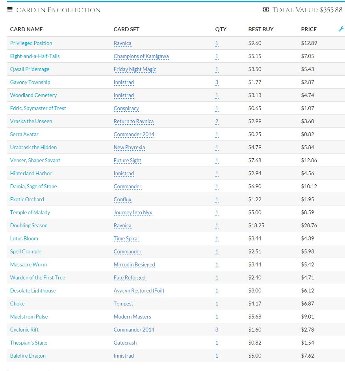Click the Best Buy column header
Viewport: 345px width, 371px height.
(x=261, y=29)
